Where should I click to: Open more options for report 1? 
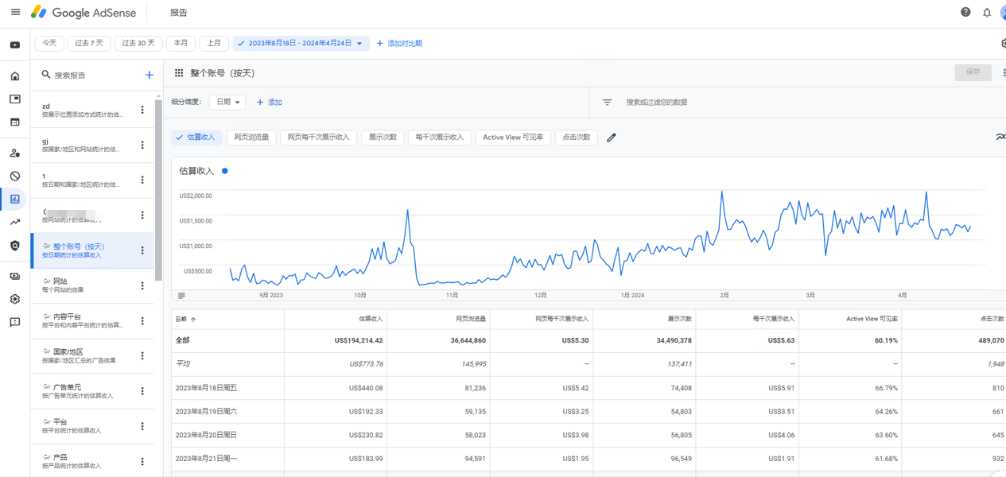point(142,180)
